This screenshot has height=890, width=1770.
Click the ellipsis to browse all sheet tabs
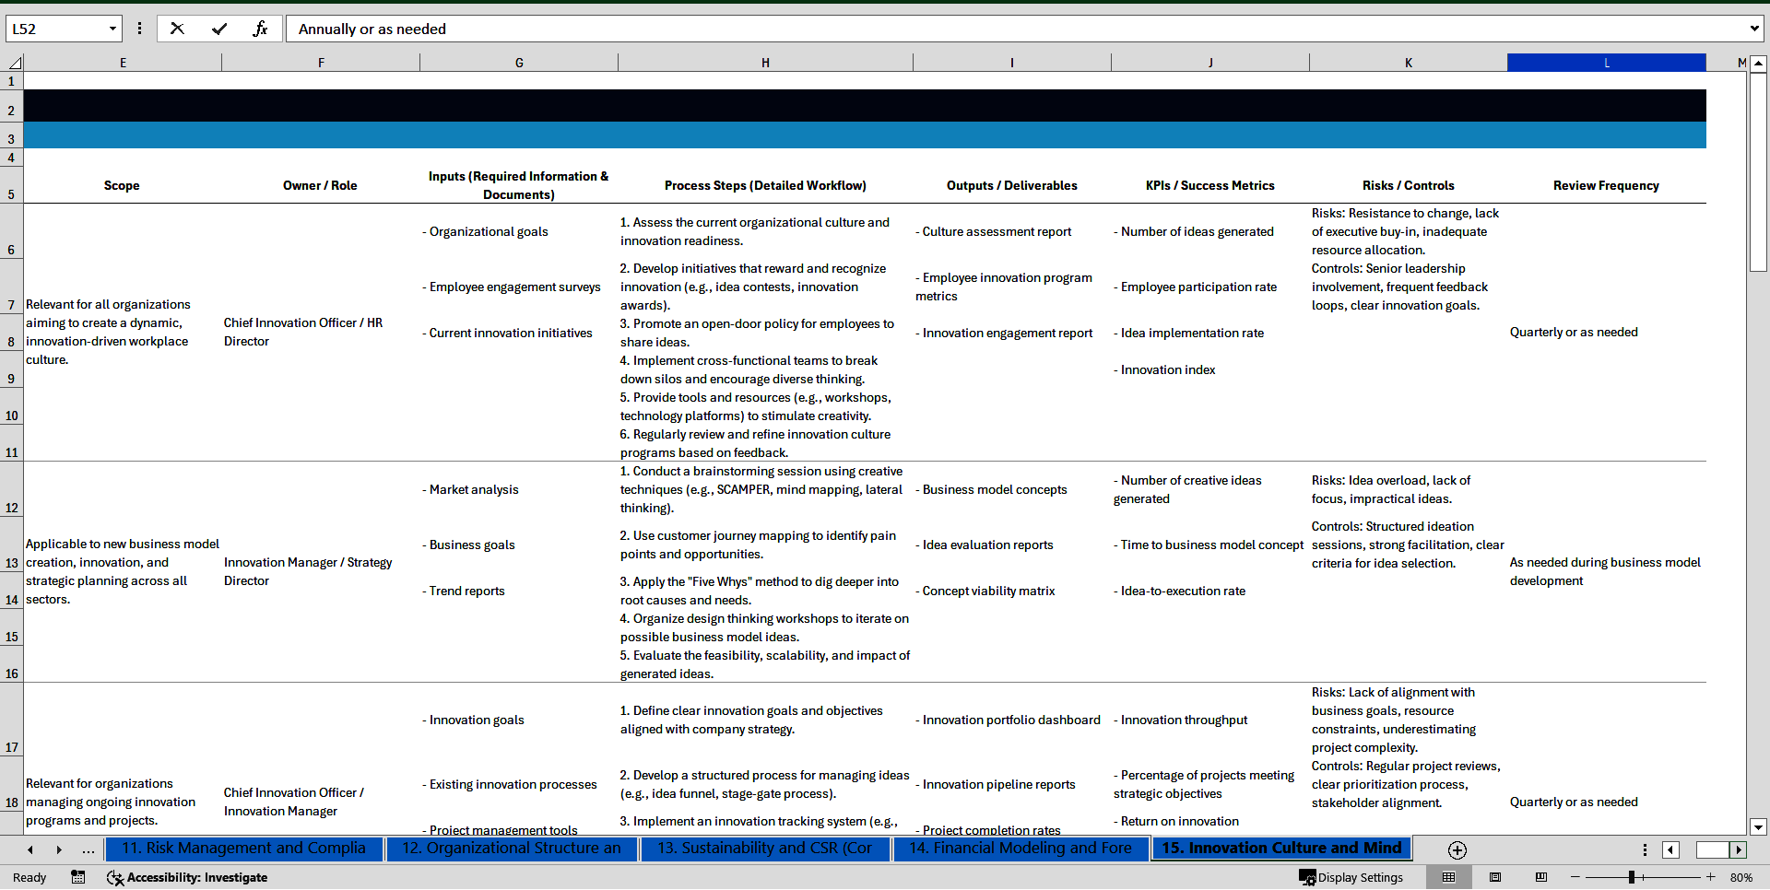click(88, 849)
